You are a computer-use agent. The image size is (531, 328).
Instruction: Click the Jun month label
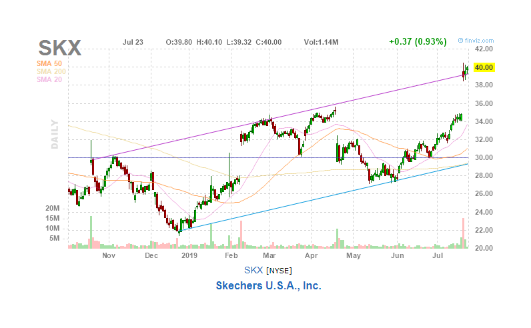pyautogui.click(x=397, y=255)
